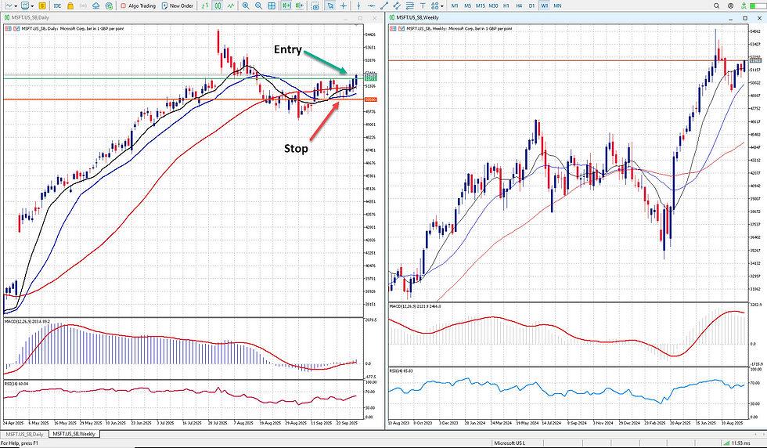Open the chart templates icon

[x=25, y=6]
